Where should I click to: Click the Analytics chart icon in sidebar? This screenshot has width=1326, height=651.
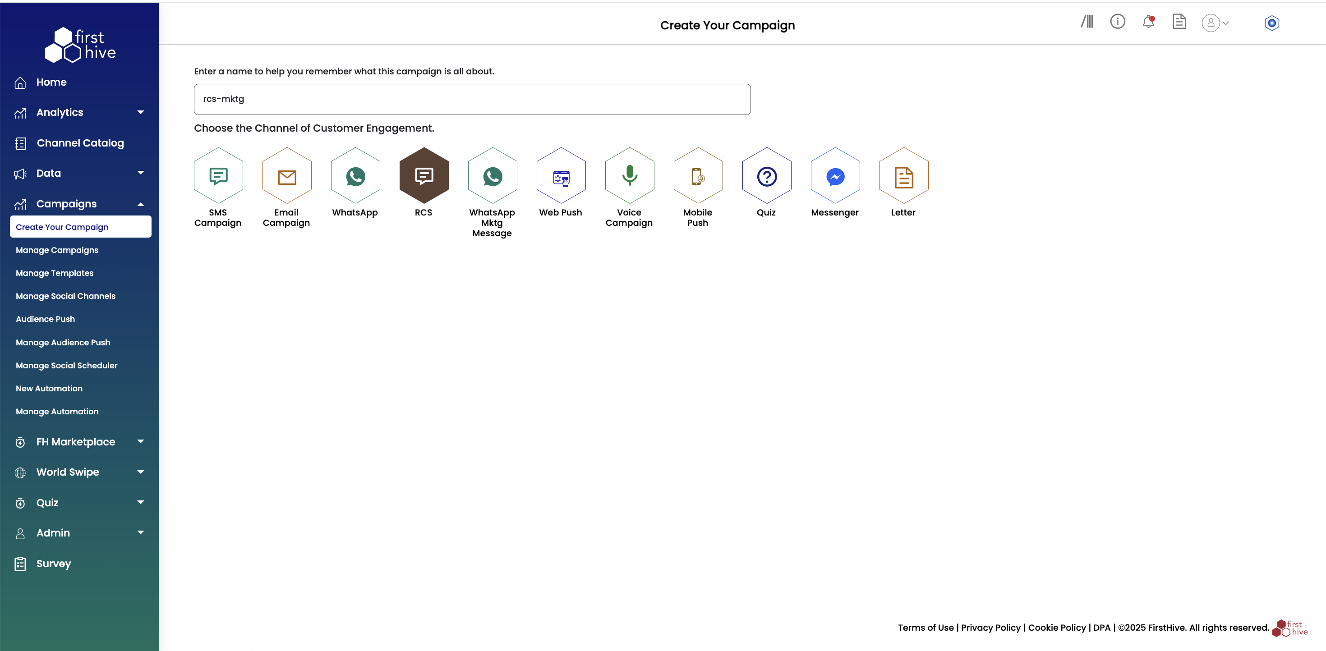click(x=20, y=113)
